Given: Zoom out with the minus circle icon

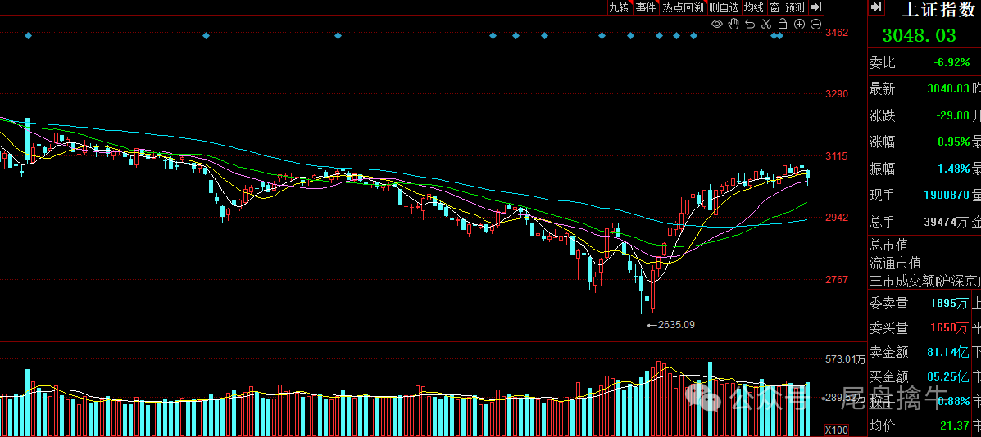Looking at the screenshot, I should (815, 25).
